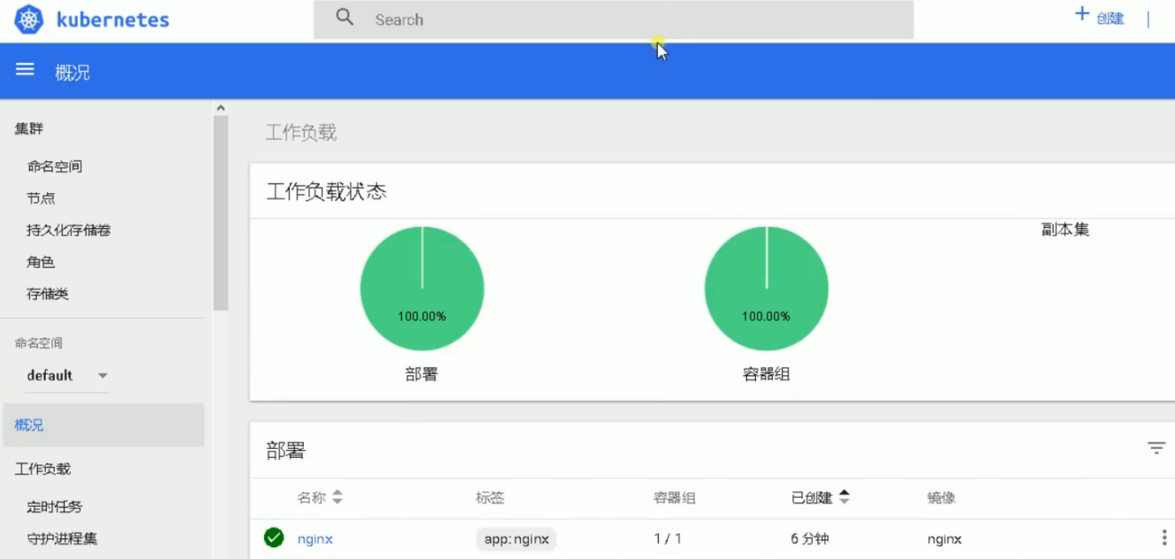Click the kubernetes title text

point(113,19)
